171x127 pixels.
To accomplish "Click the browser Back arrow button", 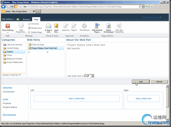I will [3, 7].
